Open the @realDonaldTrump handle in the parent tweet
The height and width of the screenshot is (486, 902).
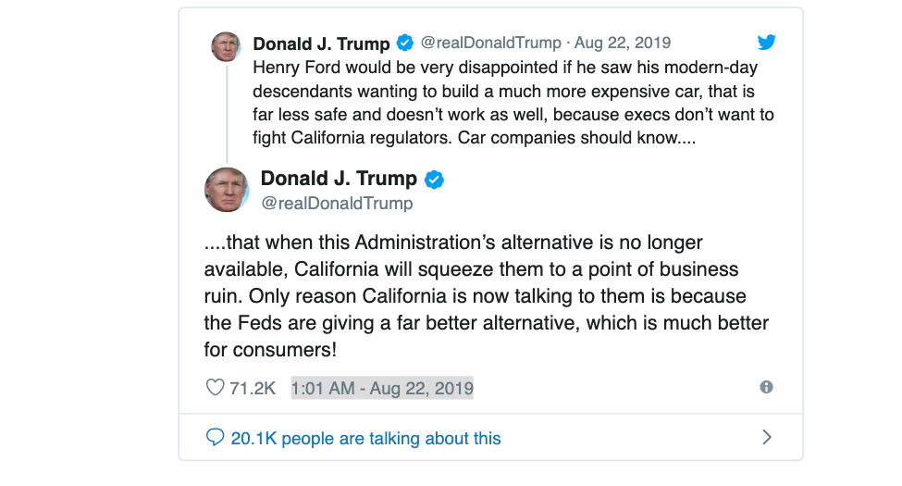click(x=490, y=44)
